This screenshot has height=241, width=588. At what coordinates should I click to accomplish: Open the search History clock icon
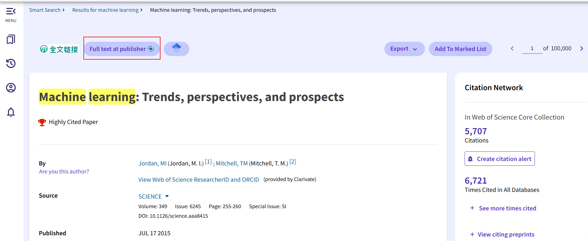click(11, 63)
